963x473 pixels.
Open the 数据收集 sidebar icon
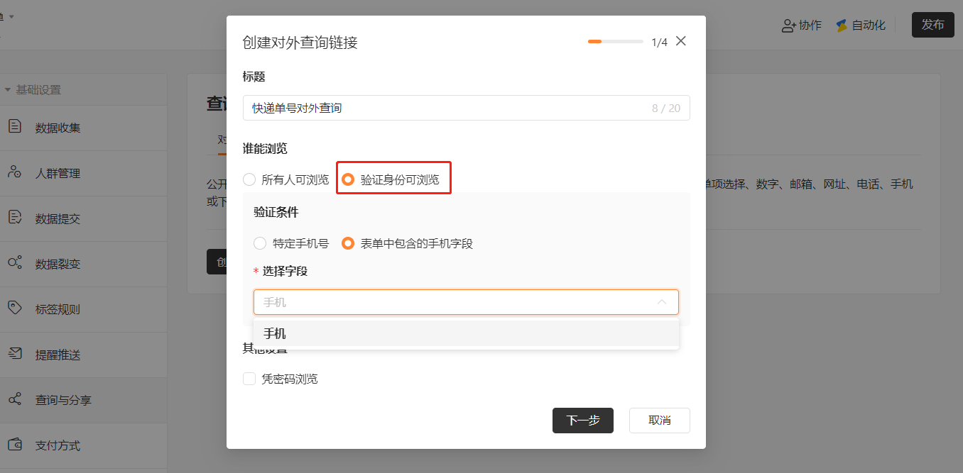(x=14, y=127)
